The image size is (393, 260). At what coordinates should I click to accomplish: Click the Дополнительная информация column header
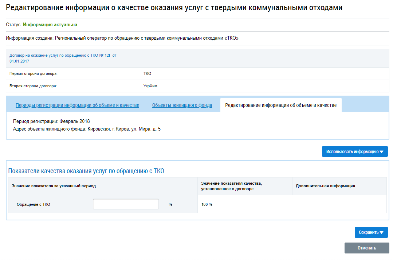325,186
